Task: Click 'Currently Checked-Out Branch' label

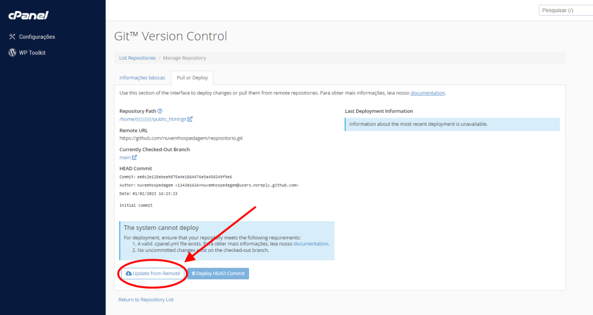Action: tap(155, 149)
